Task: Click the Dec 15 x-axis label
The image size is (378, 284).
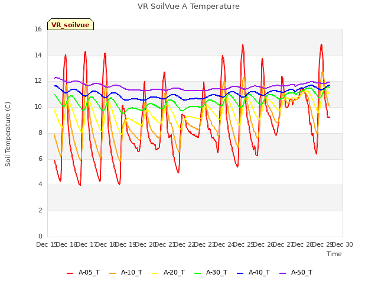Action: [x=47, y=244]
